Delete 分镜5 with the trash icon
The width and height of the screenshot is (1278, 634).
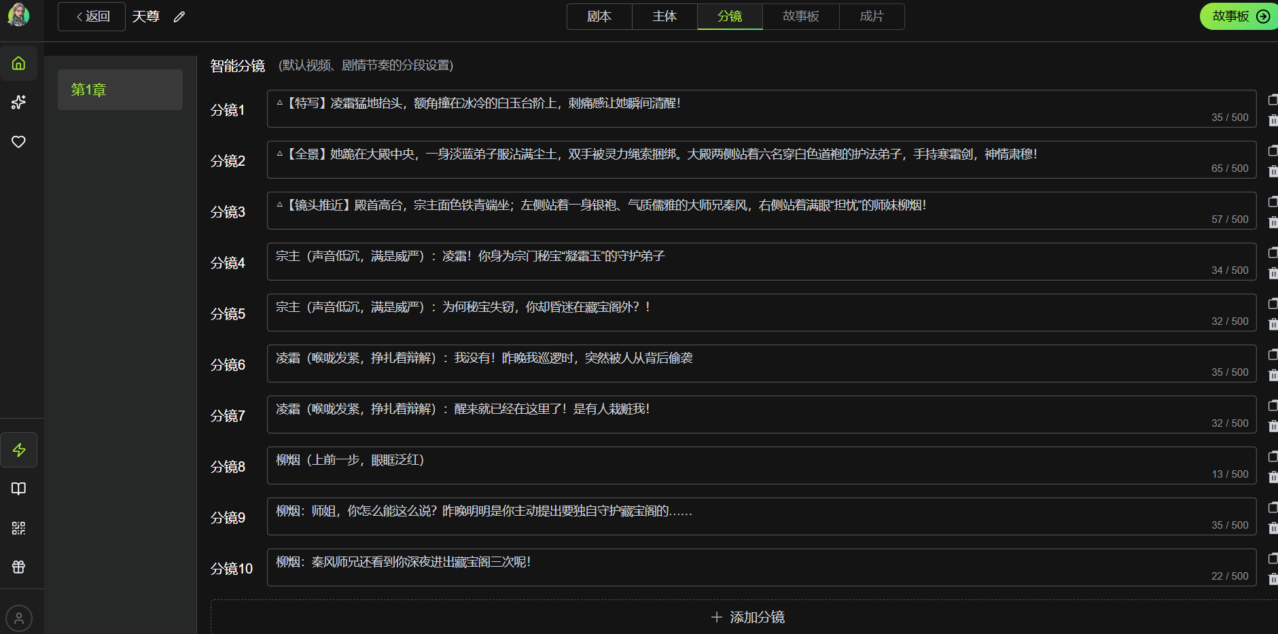1273,324
